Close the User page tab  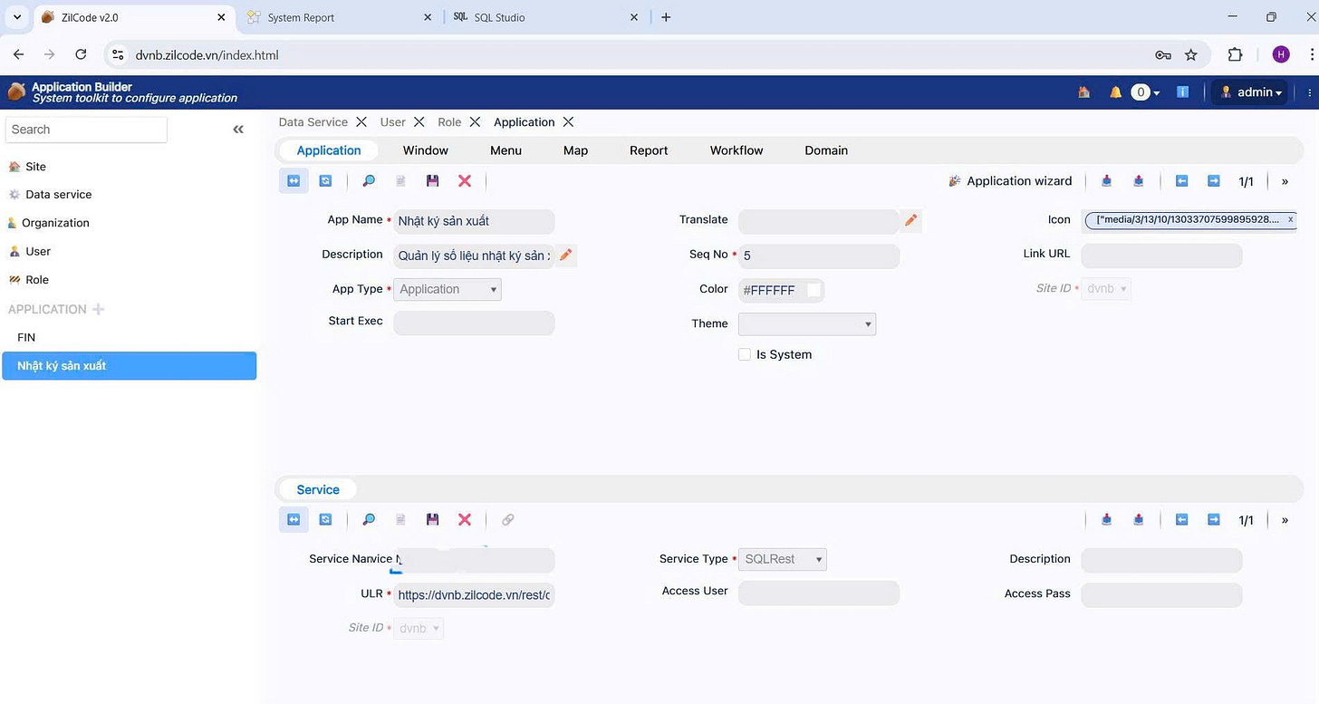pyautogui.click(x=419, y=122)
